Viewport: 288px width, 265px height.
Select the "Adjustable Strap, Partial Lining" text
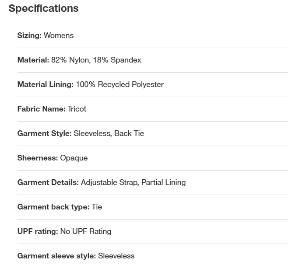(133, 182)
